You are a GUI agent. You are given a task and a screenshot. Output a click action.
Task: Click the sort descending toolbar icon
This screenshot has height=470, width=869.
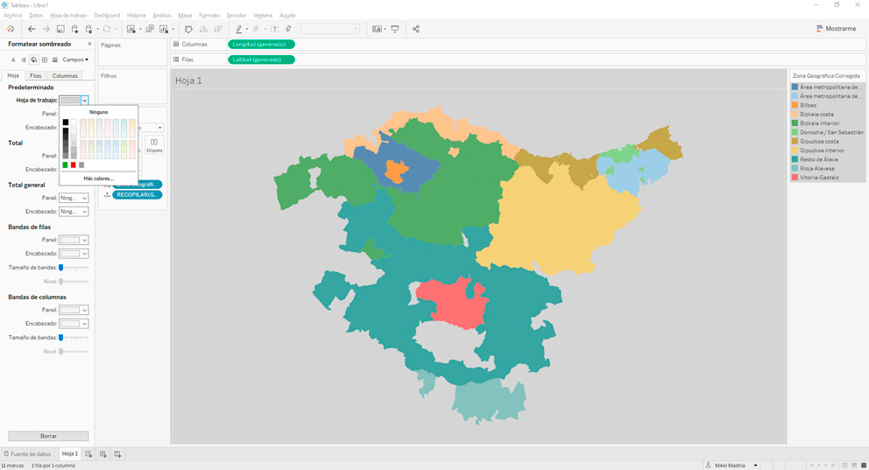(218, 29)
